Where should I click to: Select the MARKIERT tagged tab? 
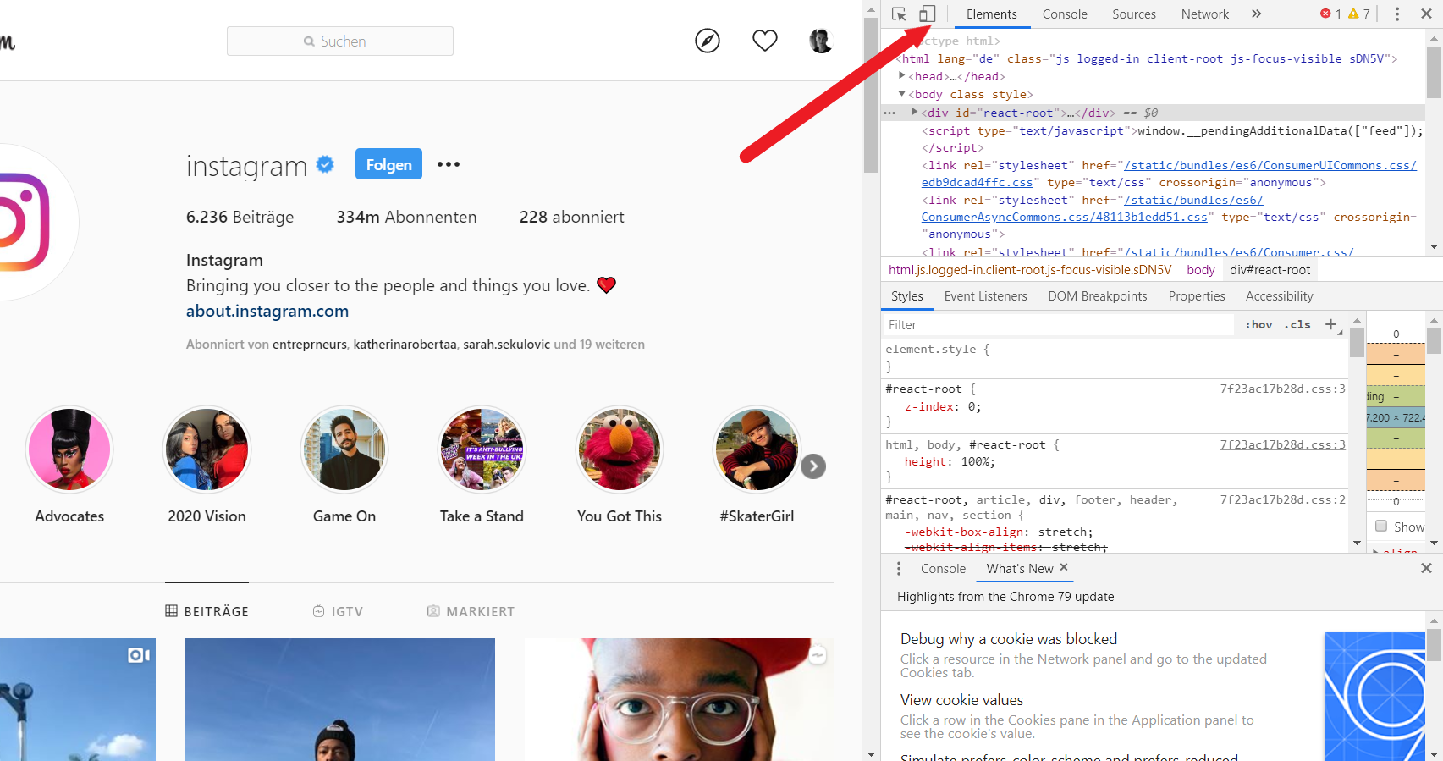(x=471, y=611)
